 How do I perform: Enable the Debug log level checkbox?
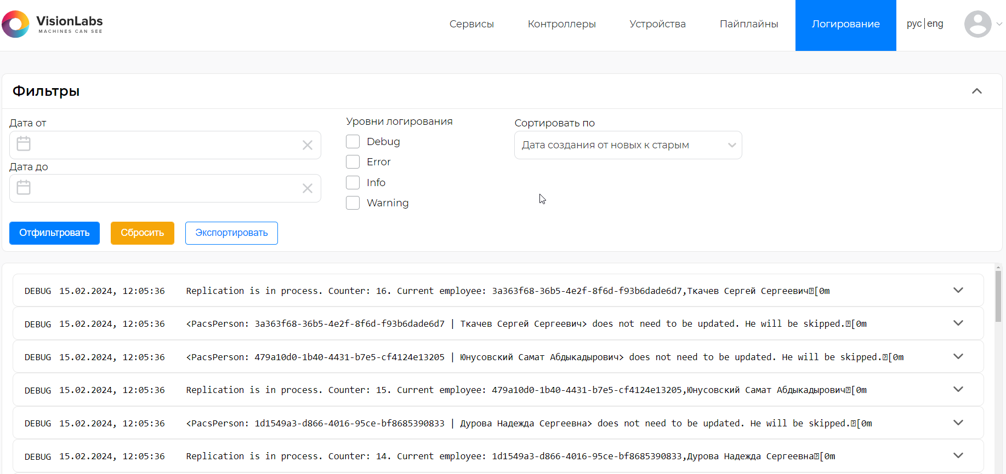353,142
